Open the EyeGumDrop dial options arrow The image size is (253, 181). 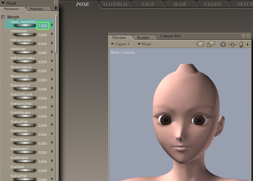tap(52, 106)
